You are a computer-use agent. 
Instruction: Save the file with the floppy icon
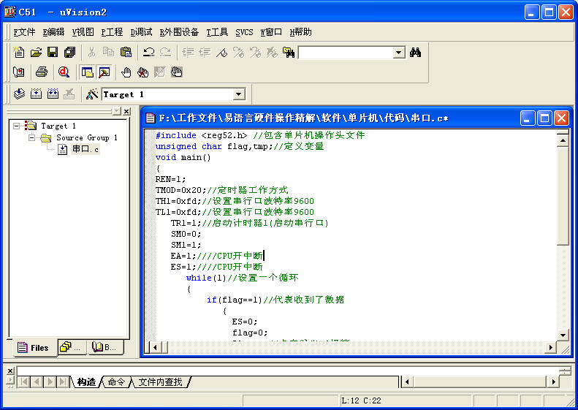53,52
